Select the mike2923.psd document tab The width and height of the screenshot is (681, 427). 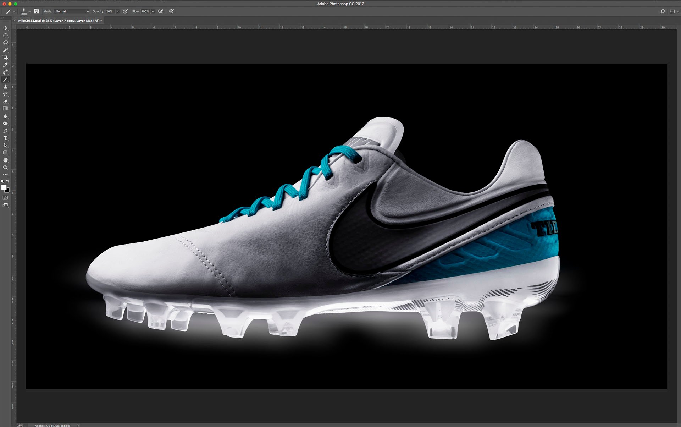pos(60,21)
